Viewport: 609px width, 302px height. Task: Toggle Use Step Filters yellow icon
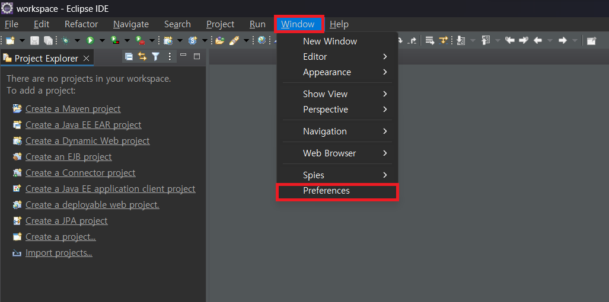click(x=443, y=40)
